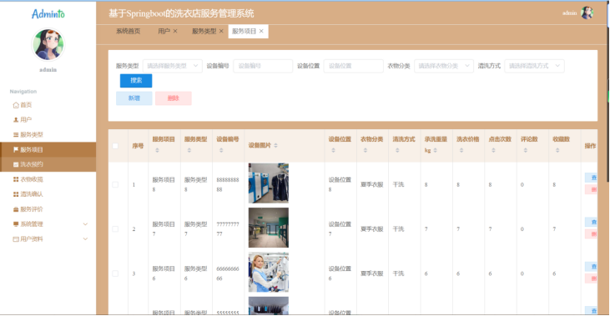Screen dimensions: 610x316
Task: Click red delete button in row 2
Action: point(592,234)
